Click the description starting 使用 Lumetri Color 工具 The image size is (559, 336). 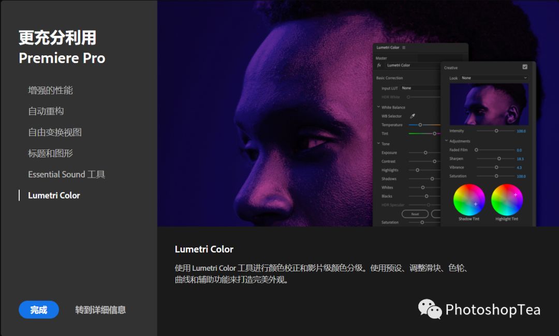(x=321, y=273)
